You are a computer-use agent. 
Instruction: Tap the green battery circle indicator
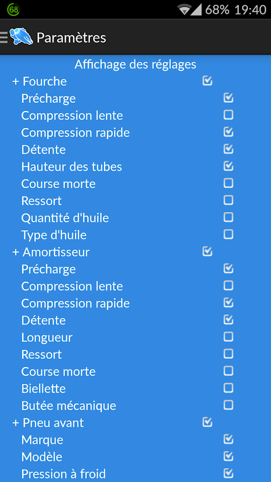13,10
